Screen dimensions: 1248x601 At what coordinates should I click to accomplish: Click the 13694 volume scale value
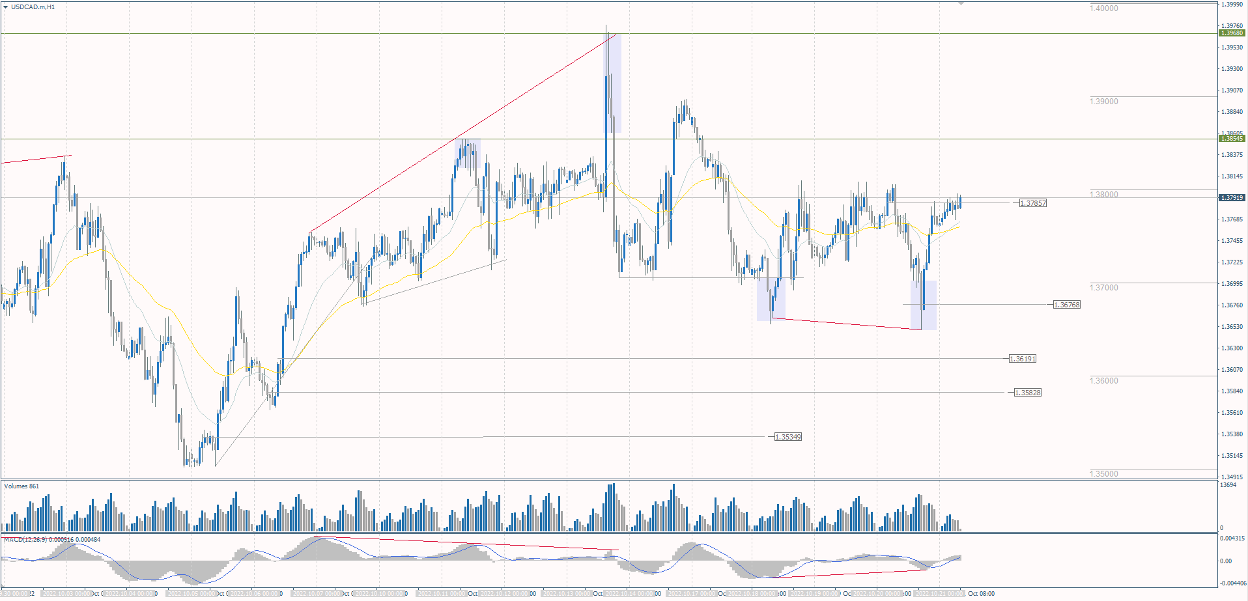coord(1228,485)
